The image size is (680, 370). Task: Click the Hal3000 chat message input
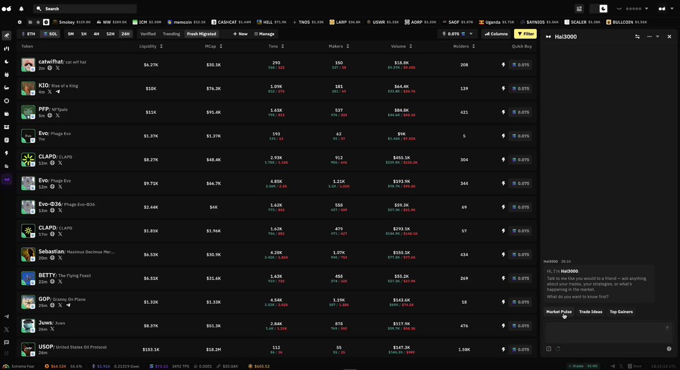[x=609, y=333]
